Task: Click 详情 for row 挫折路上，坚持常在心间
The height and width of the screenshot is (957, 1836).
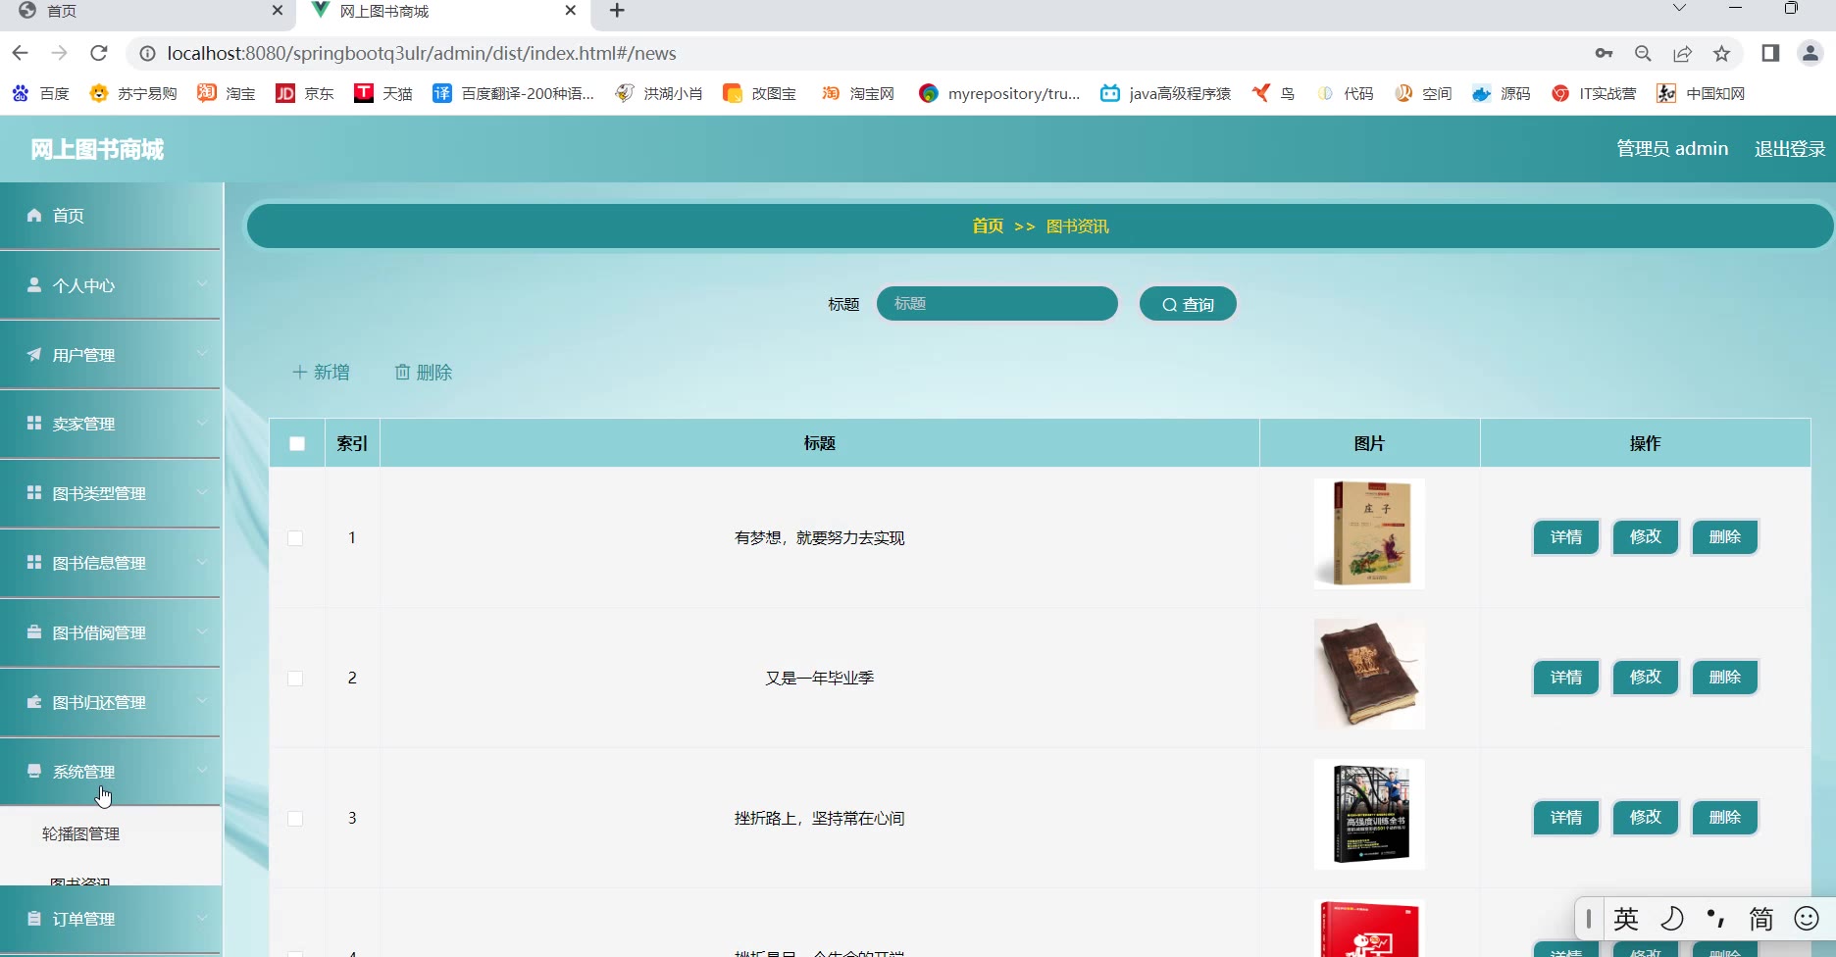Action: (1566, 818)
